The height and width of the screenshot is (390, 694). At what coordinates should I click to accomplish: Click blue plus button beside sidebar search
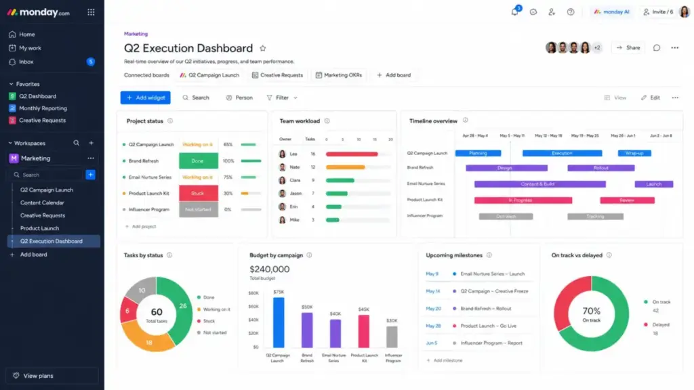click(90, 175)
